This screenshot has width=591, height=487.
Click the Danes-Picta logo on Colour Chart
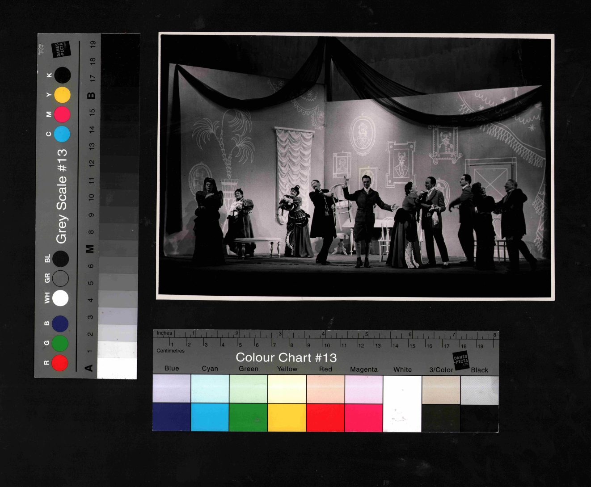(x=461, y=360)
